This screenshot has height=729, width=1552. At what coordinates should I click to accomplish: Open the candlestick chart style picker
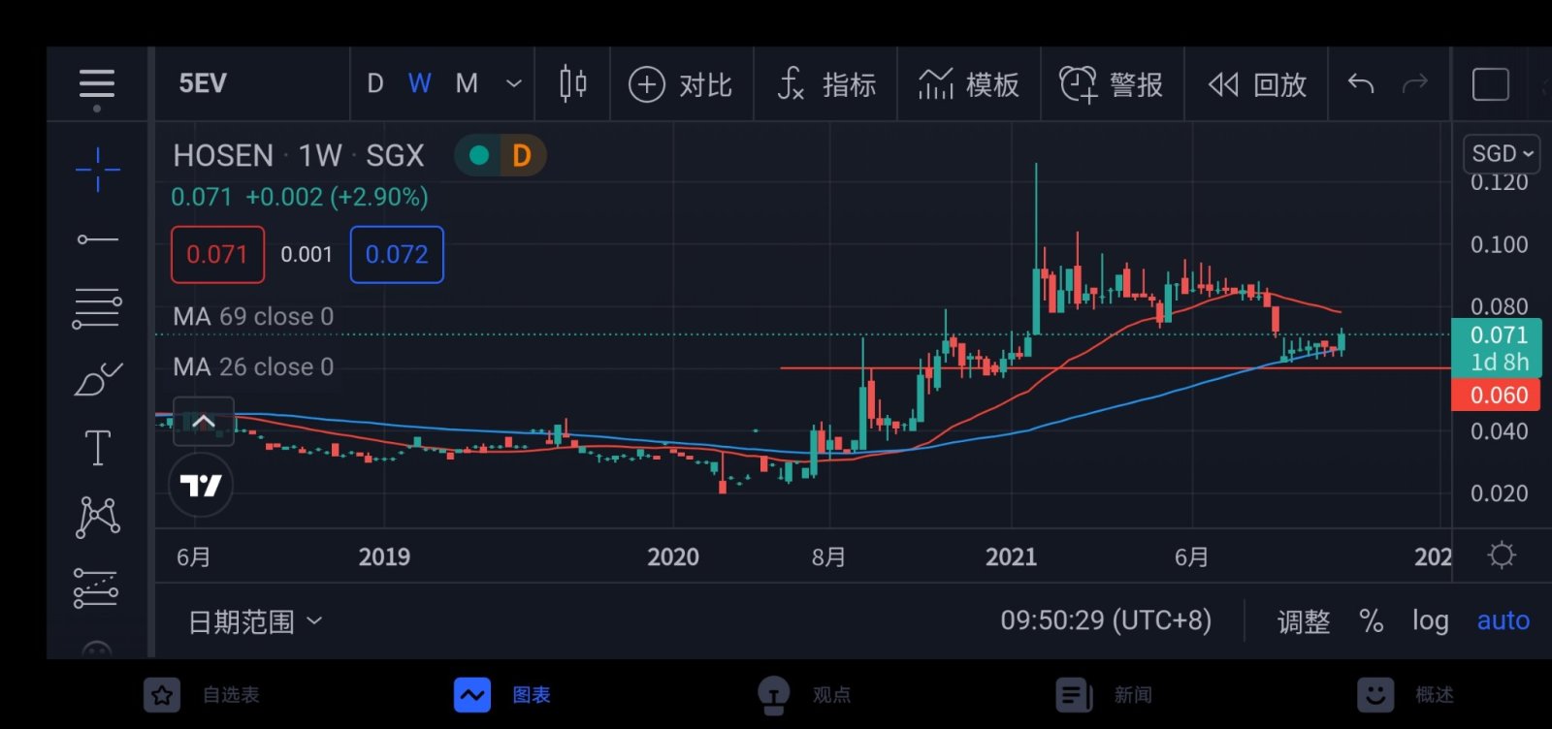tap(572, 84)
